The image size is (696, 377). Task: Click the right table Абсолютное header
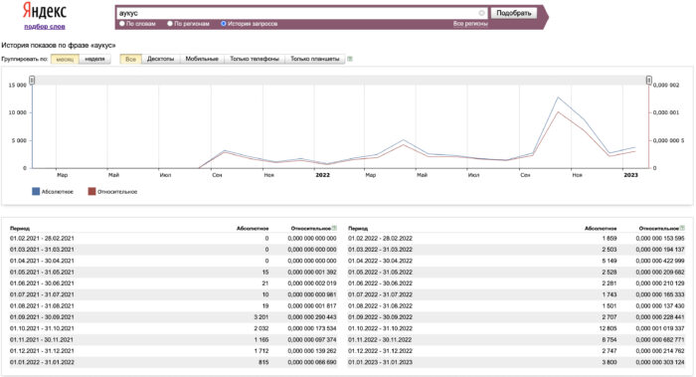601,228
